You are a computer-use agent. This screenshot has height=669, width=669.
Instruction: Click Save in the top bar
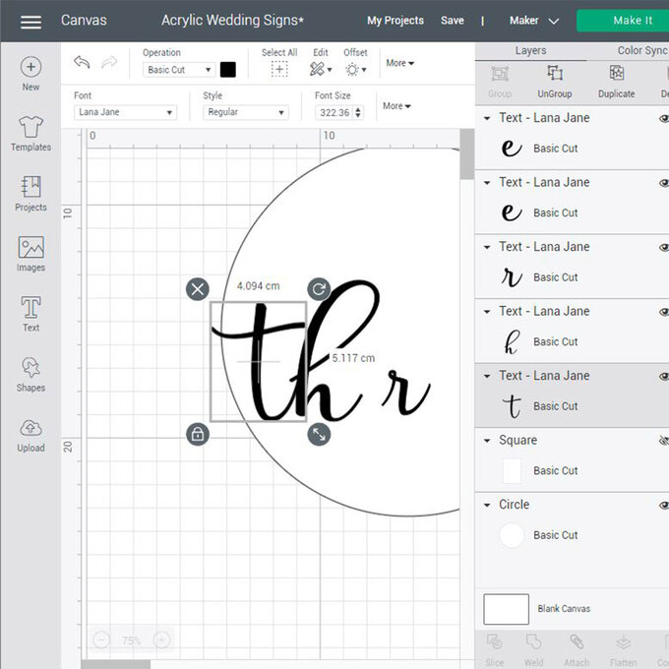(x=453, y=21)
